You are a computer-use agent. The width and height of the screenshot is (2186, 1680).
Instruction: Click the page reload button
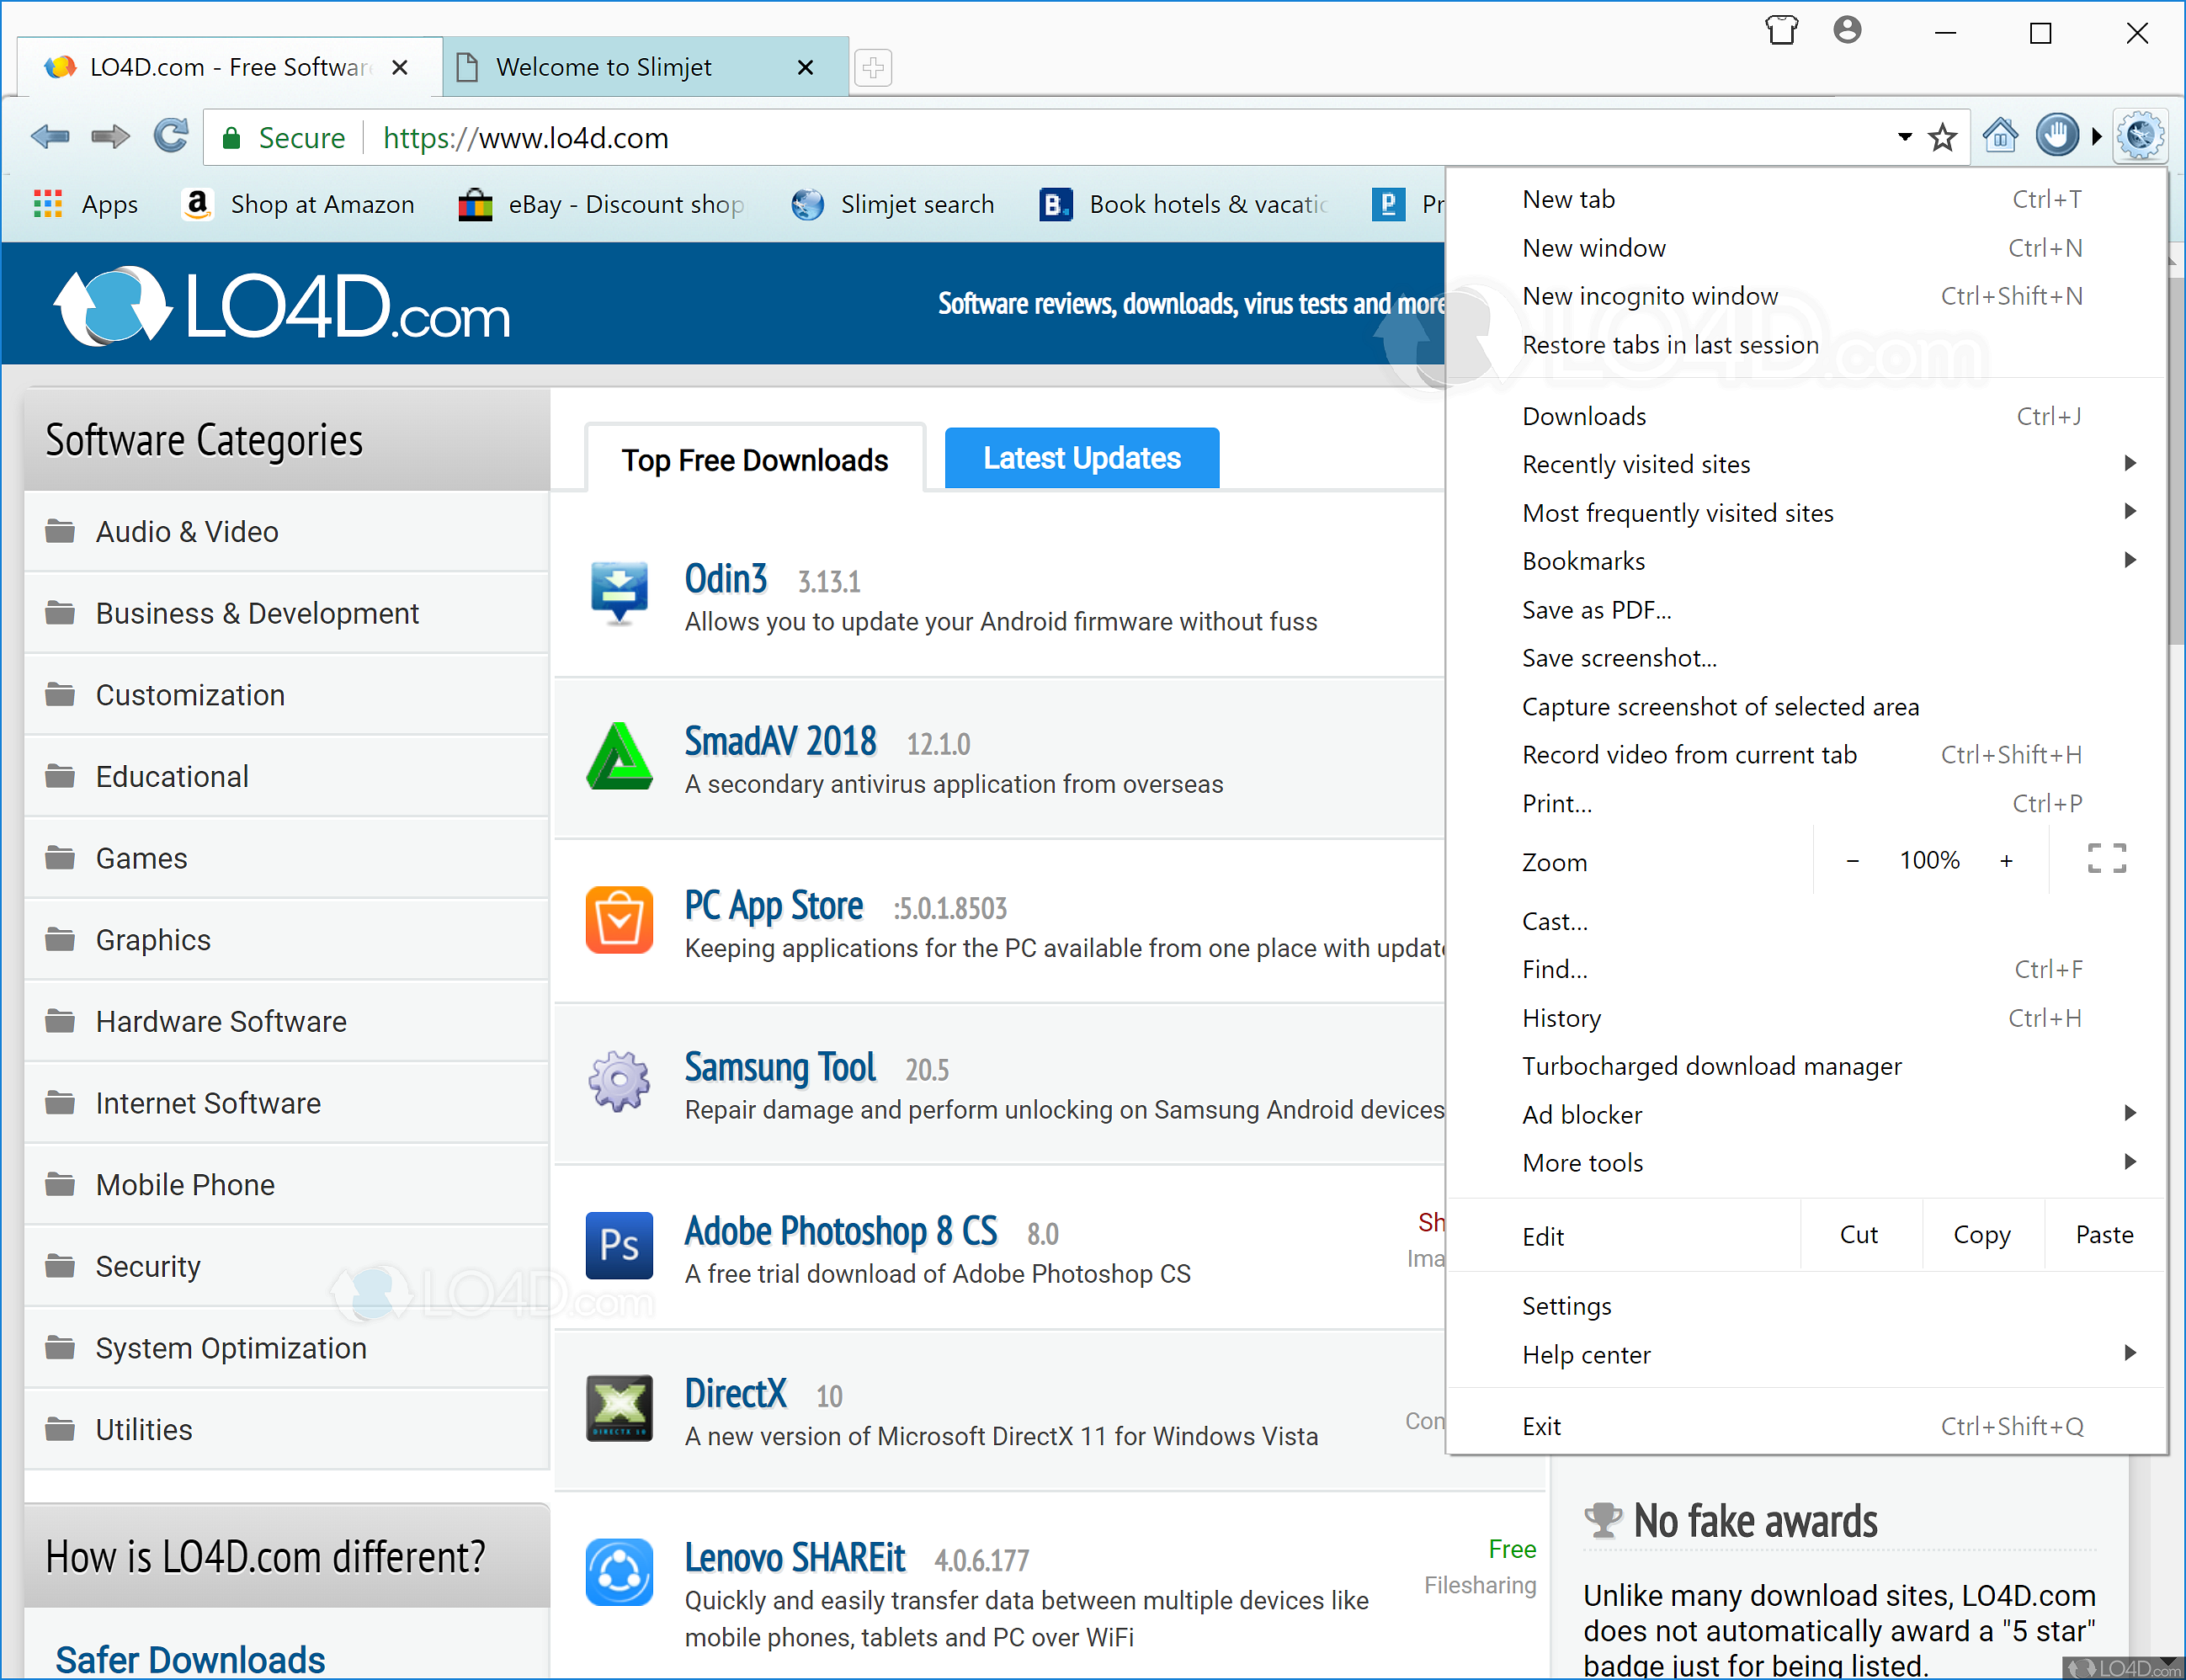point(170,136)
